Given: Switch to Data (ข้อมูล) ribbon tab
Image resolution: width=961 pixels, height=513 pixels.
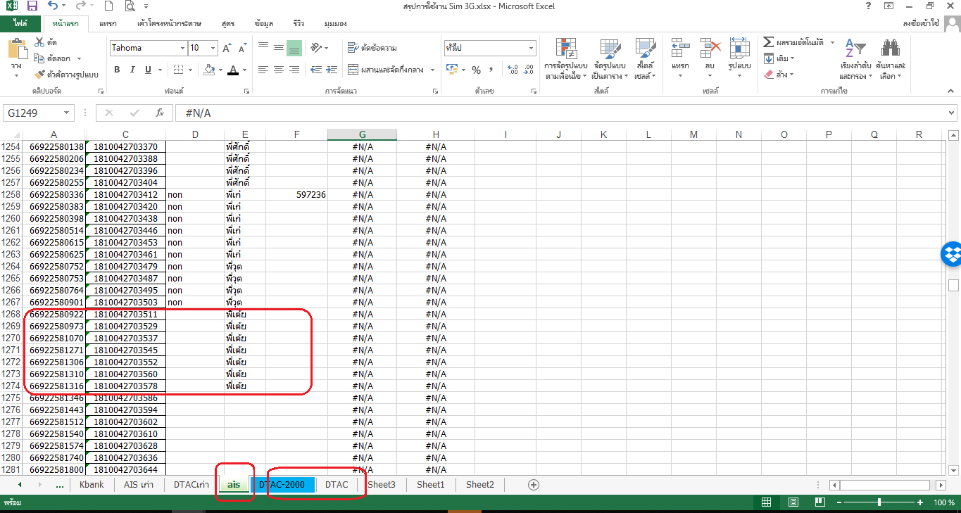Looking at the screenshot, I should tap(264, 23).
